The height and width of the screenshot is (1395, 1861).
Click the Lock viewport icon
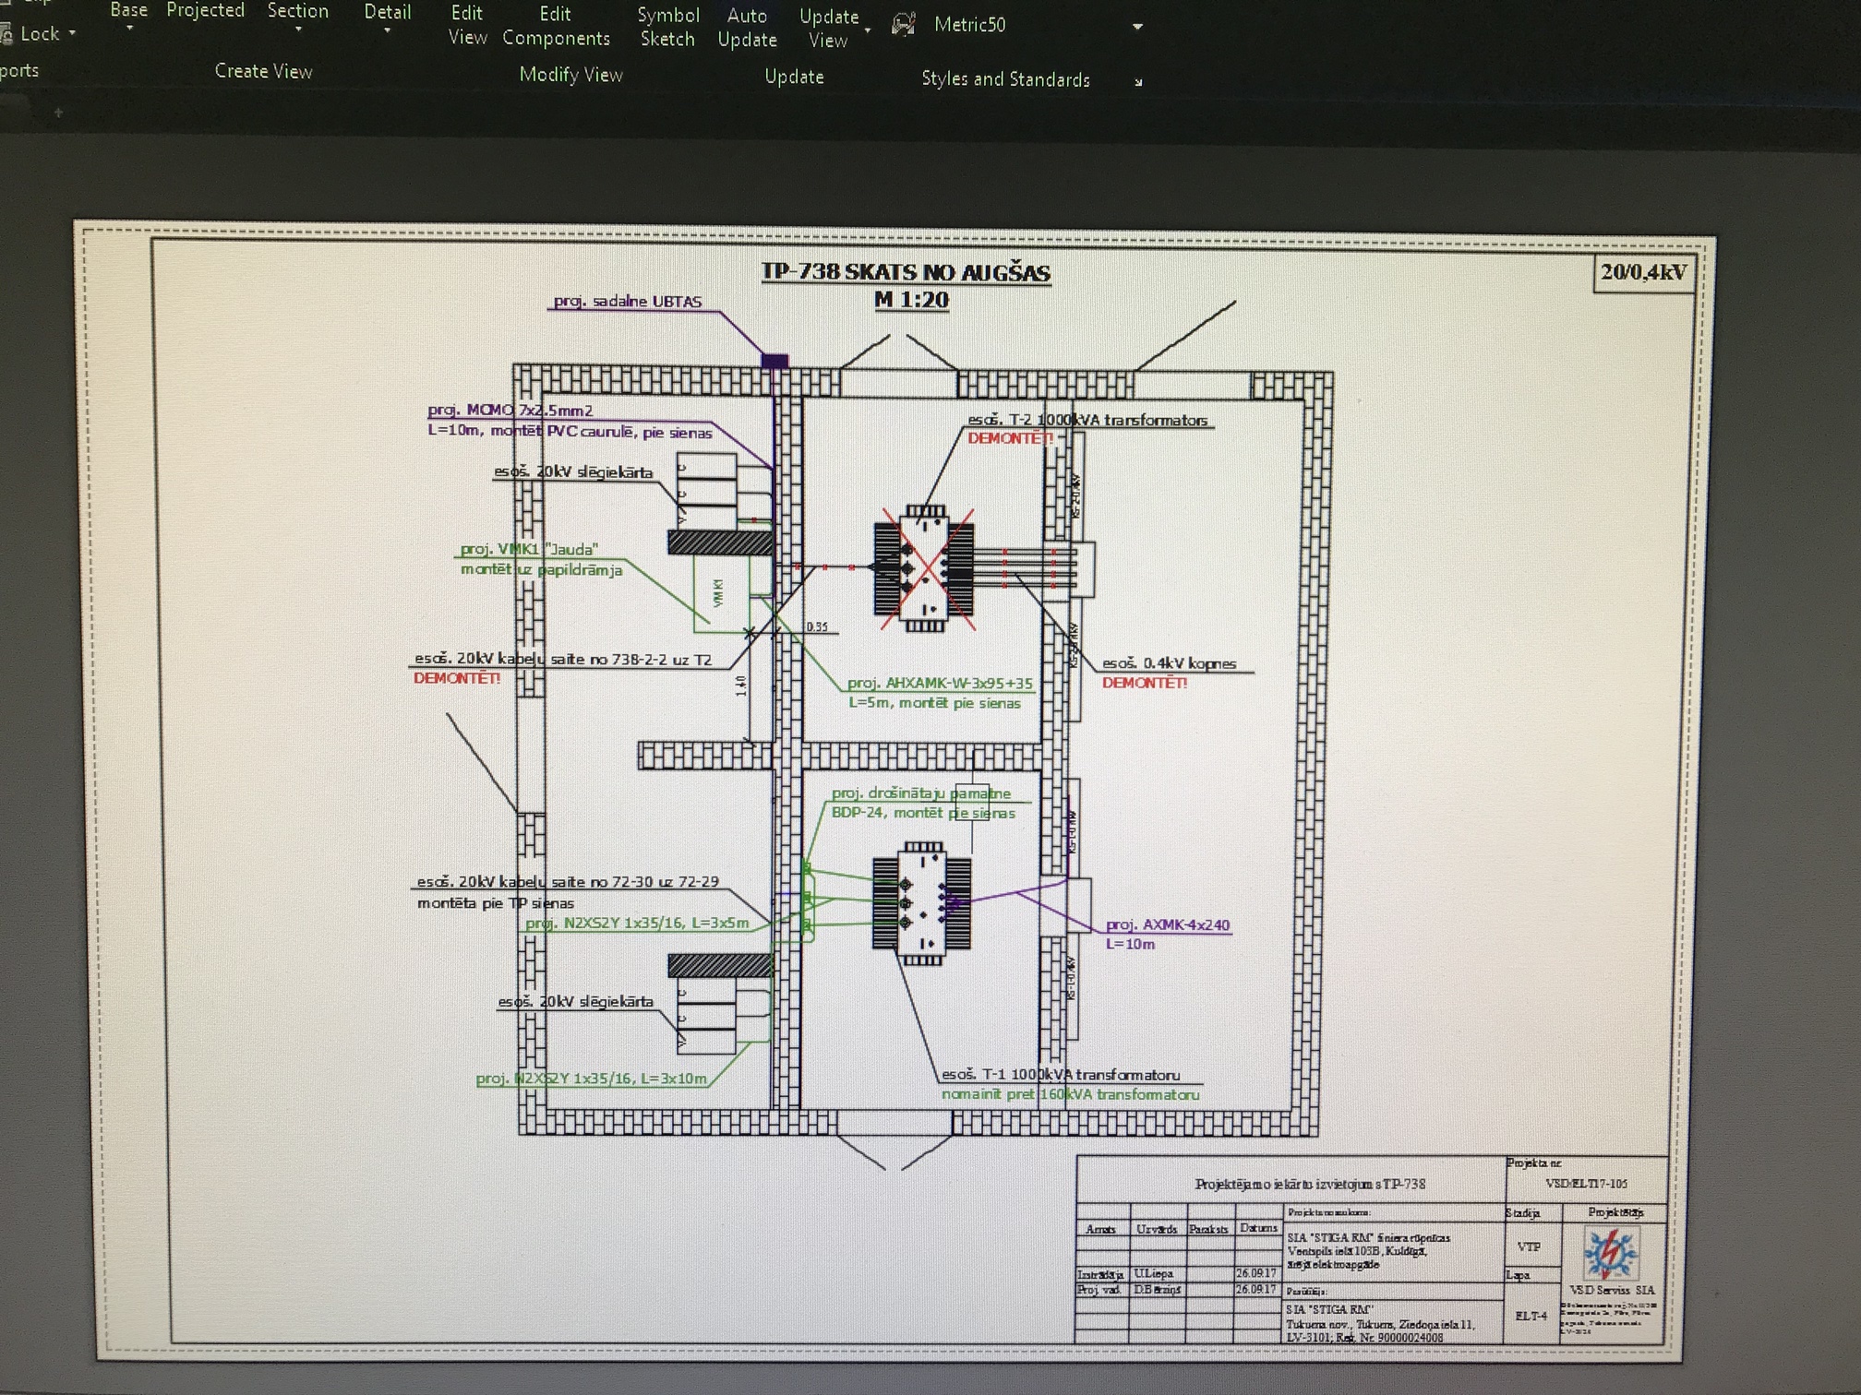click(6, 35)
